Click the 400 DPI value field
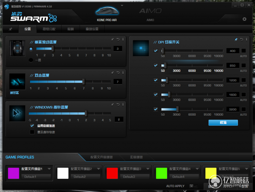The height and width of the screenshot is (192, 255). (x=233, y=51)
